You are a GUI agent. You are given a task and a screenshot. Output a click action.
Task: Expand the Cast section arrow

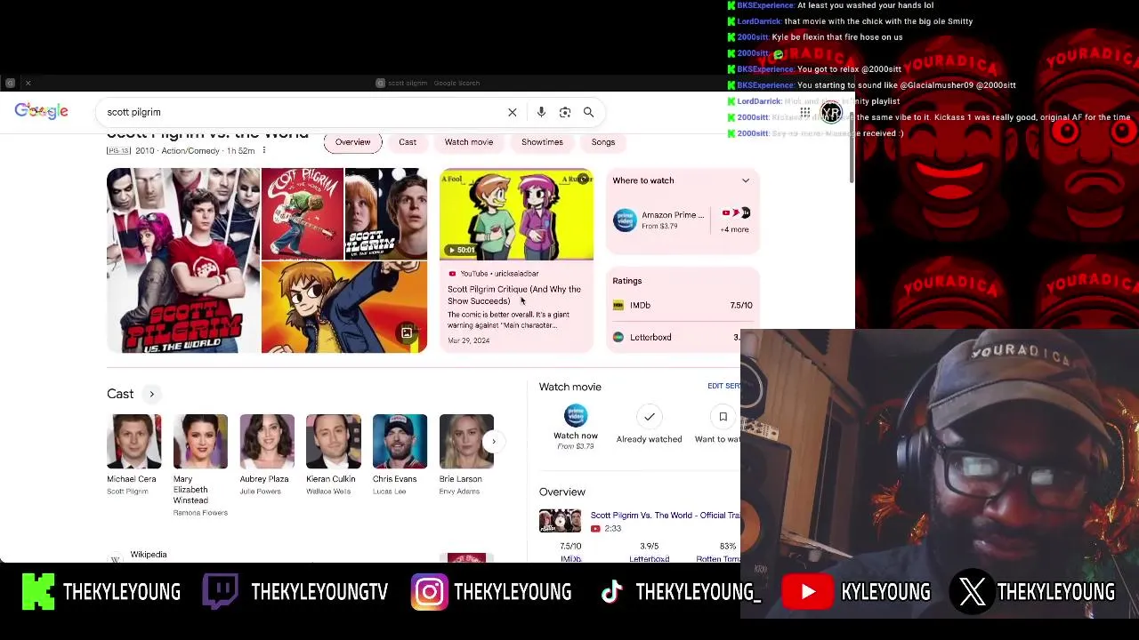click(x=151, y=394)
